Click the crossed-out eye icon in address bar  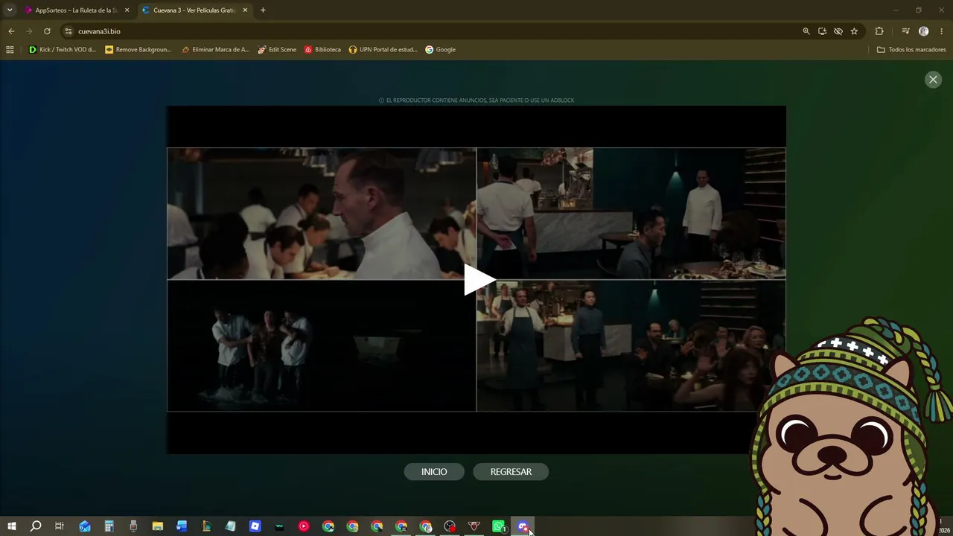838,31
